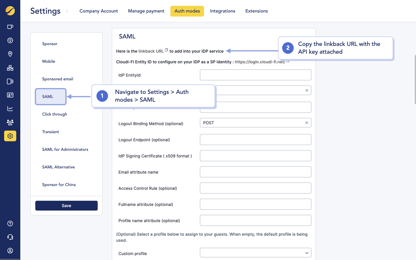The width and height of the screenshot is (416, 260).
Task: Open the guests users group panel
Action: [x=10, y=122]
